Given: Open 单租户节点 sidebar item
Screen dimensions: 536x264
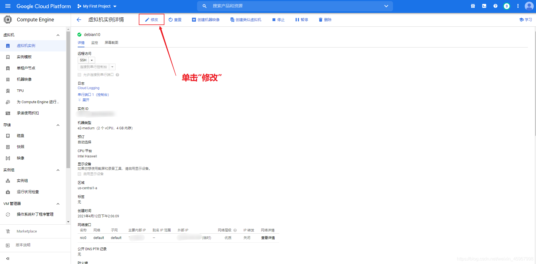Looking at the screenshot, I should coord(33,68).
